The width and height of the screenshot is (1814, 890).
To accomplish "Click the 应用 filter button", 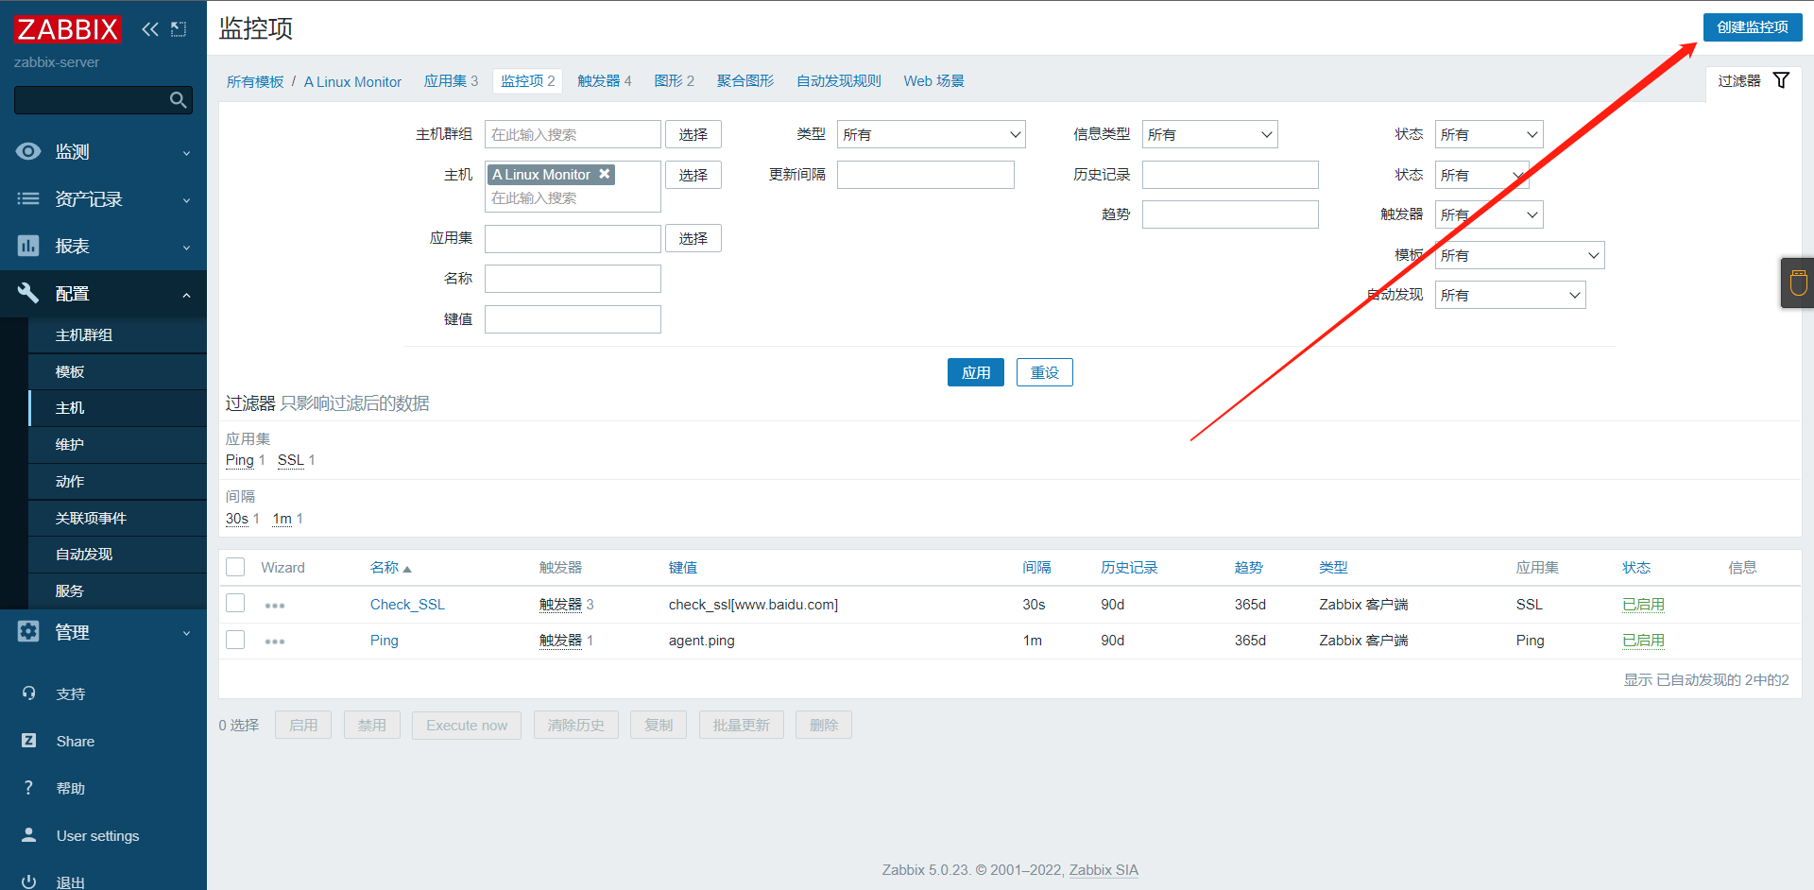I will [x=975, y=372].
